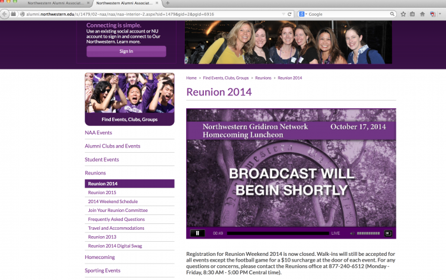Open Frequently Asked Questions link
Screen dimensions: 446x280
pyautogui.click(x=117, y=220)
